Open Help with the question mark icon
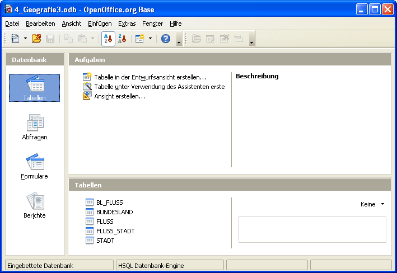 coord(166,39)
